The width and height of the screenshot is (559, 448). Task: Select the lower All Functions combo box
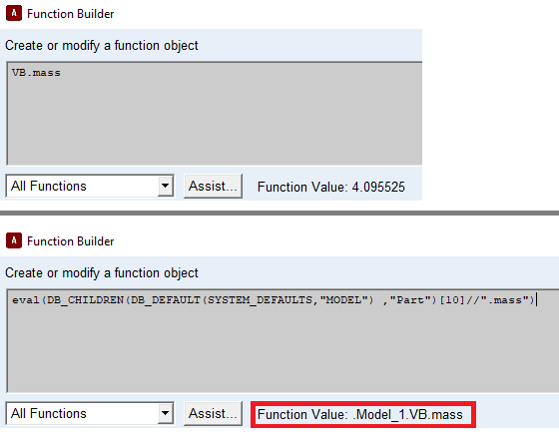coord(90,413)
